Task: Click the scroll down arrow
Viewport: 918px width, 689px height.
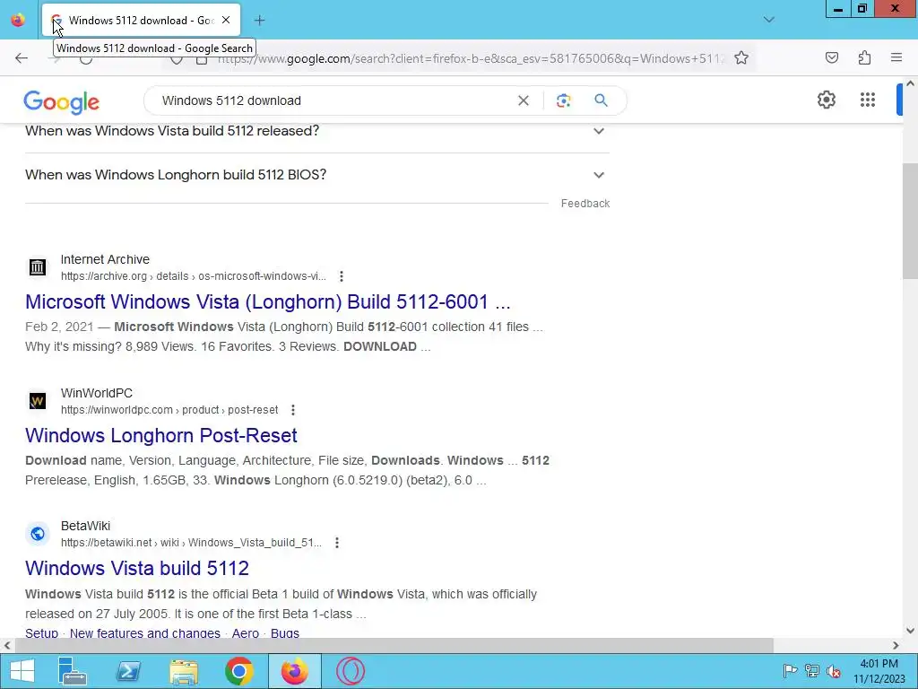Action: point(910,631)
